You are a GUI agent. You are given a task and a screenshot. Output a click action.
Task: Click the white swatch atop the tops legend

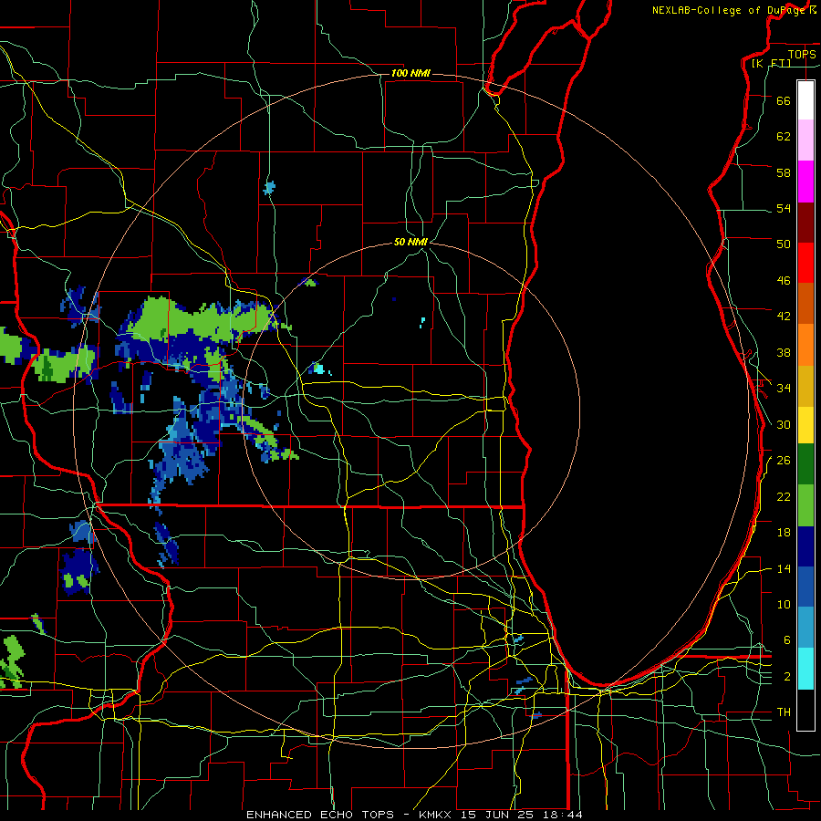coord(805,100)
